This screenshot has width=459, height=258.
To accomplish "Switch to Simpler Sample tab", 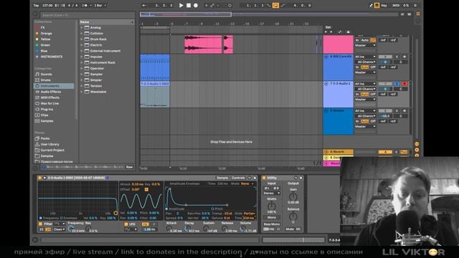I will pos(222,178).
